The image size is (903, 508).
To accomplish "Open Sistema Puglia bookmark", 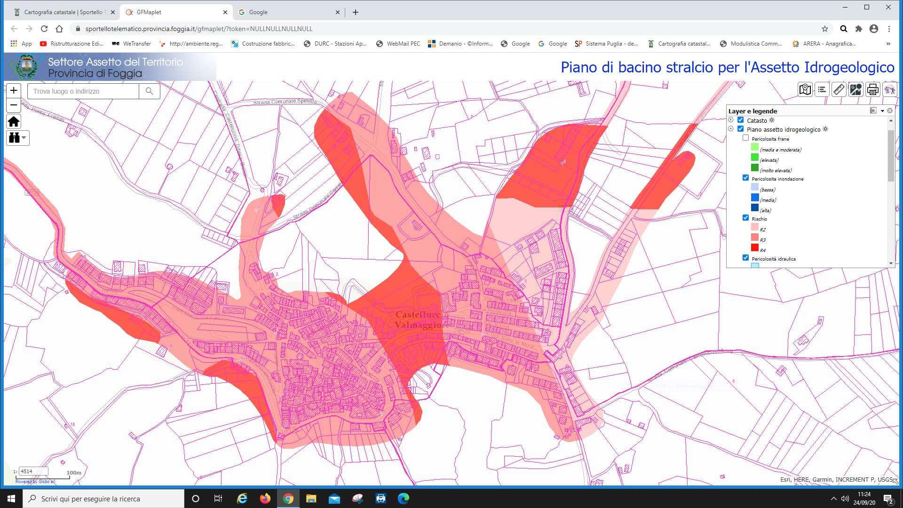I will click(606, 44).
